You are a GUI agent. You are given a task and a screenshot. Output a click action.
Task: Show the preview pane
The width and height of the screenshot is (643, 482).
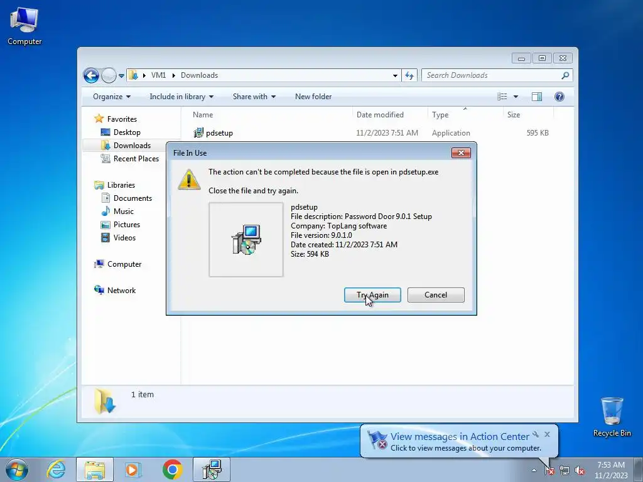click(x=536, y=97)
